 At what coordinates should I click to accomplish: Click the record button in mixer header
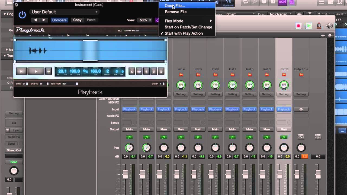[298, 26]
